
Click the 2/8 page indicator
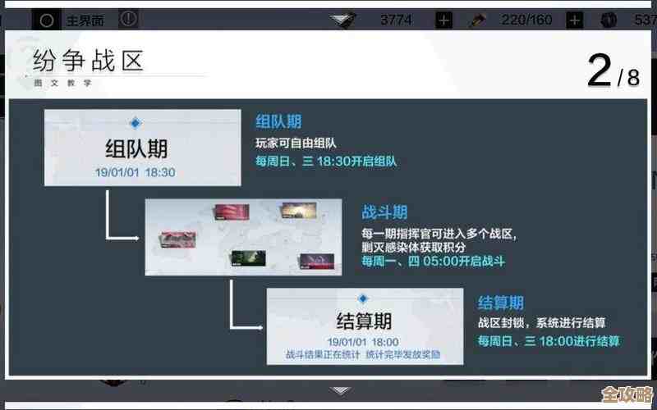pyautogui.click(x=613, y=72)
